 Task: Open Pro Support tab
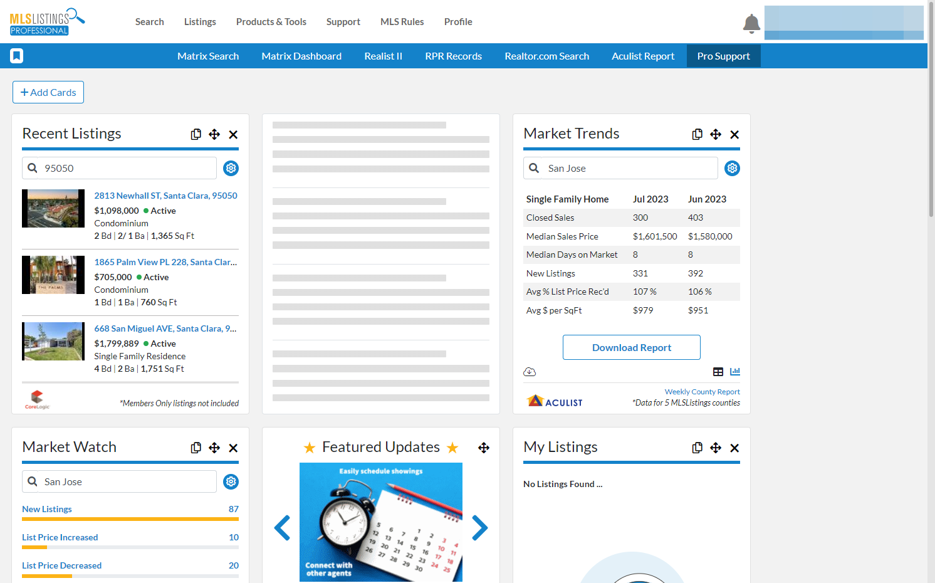pos(724,56)
